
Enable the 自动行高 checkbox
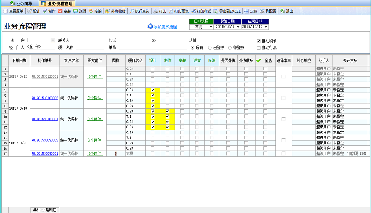click(x=259, y=47)
